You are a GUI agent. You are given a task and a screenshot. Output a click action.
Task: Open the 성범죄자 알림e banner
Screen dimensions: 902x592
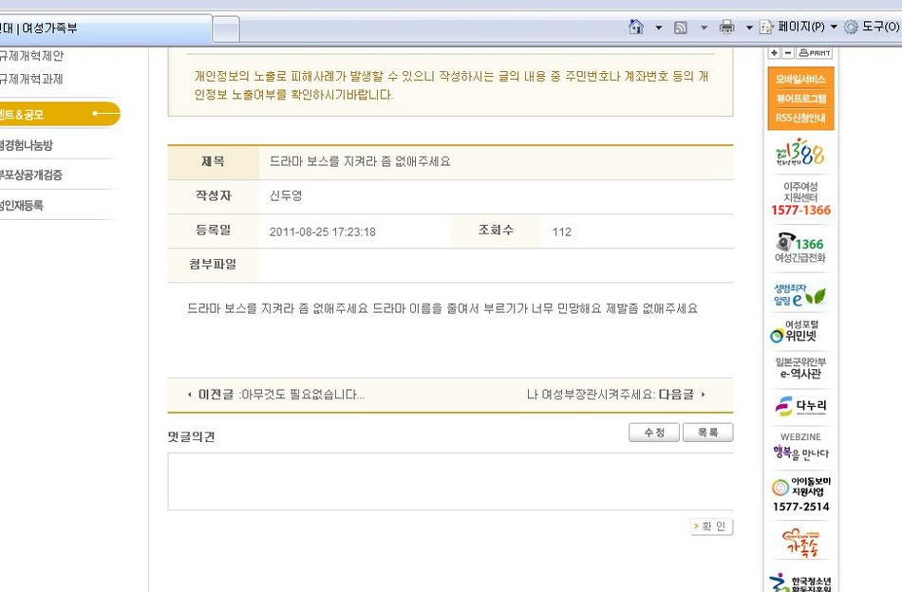[x=800, y=294]
